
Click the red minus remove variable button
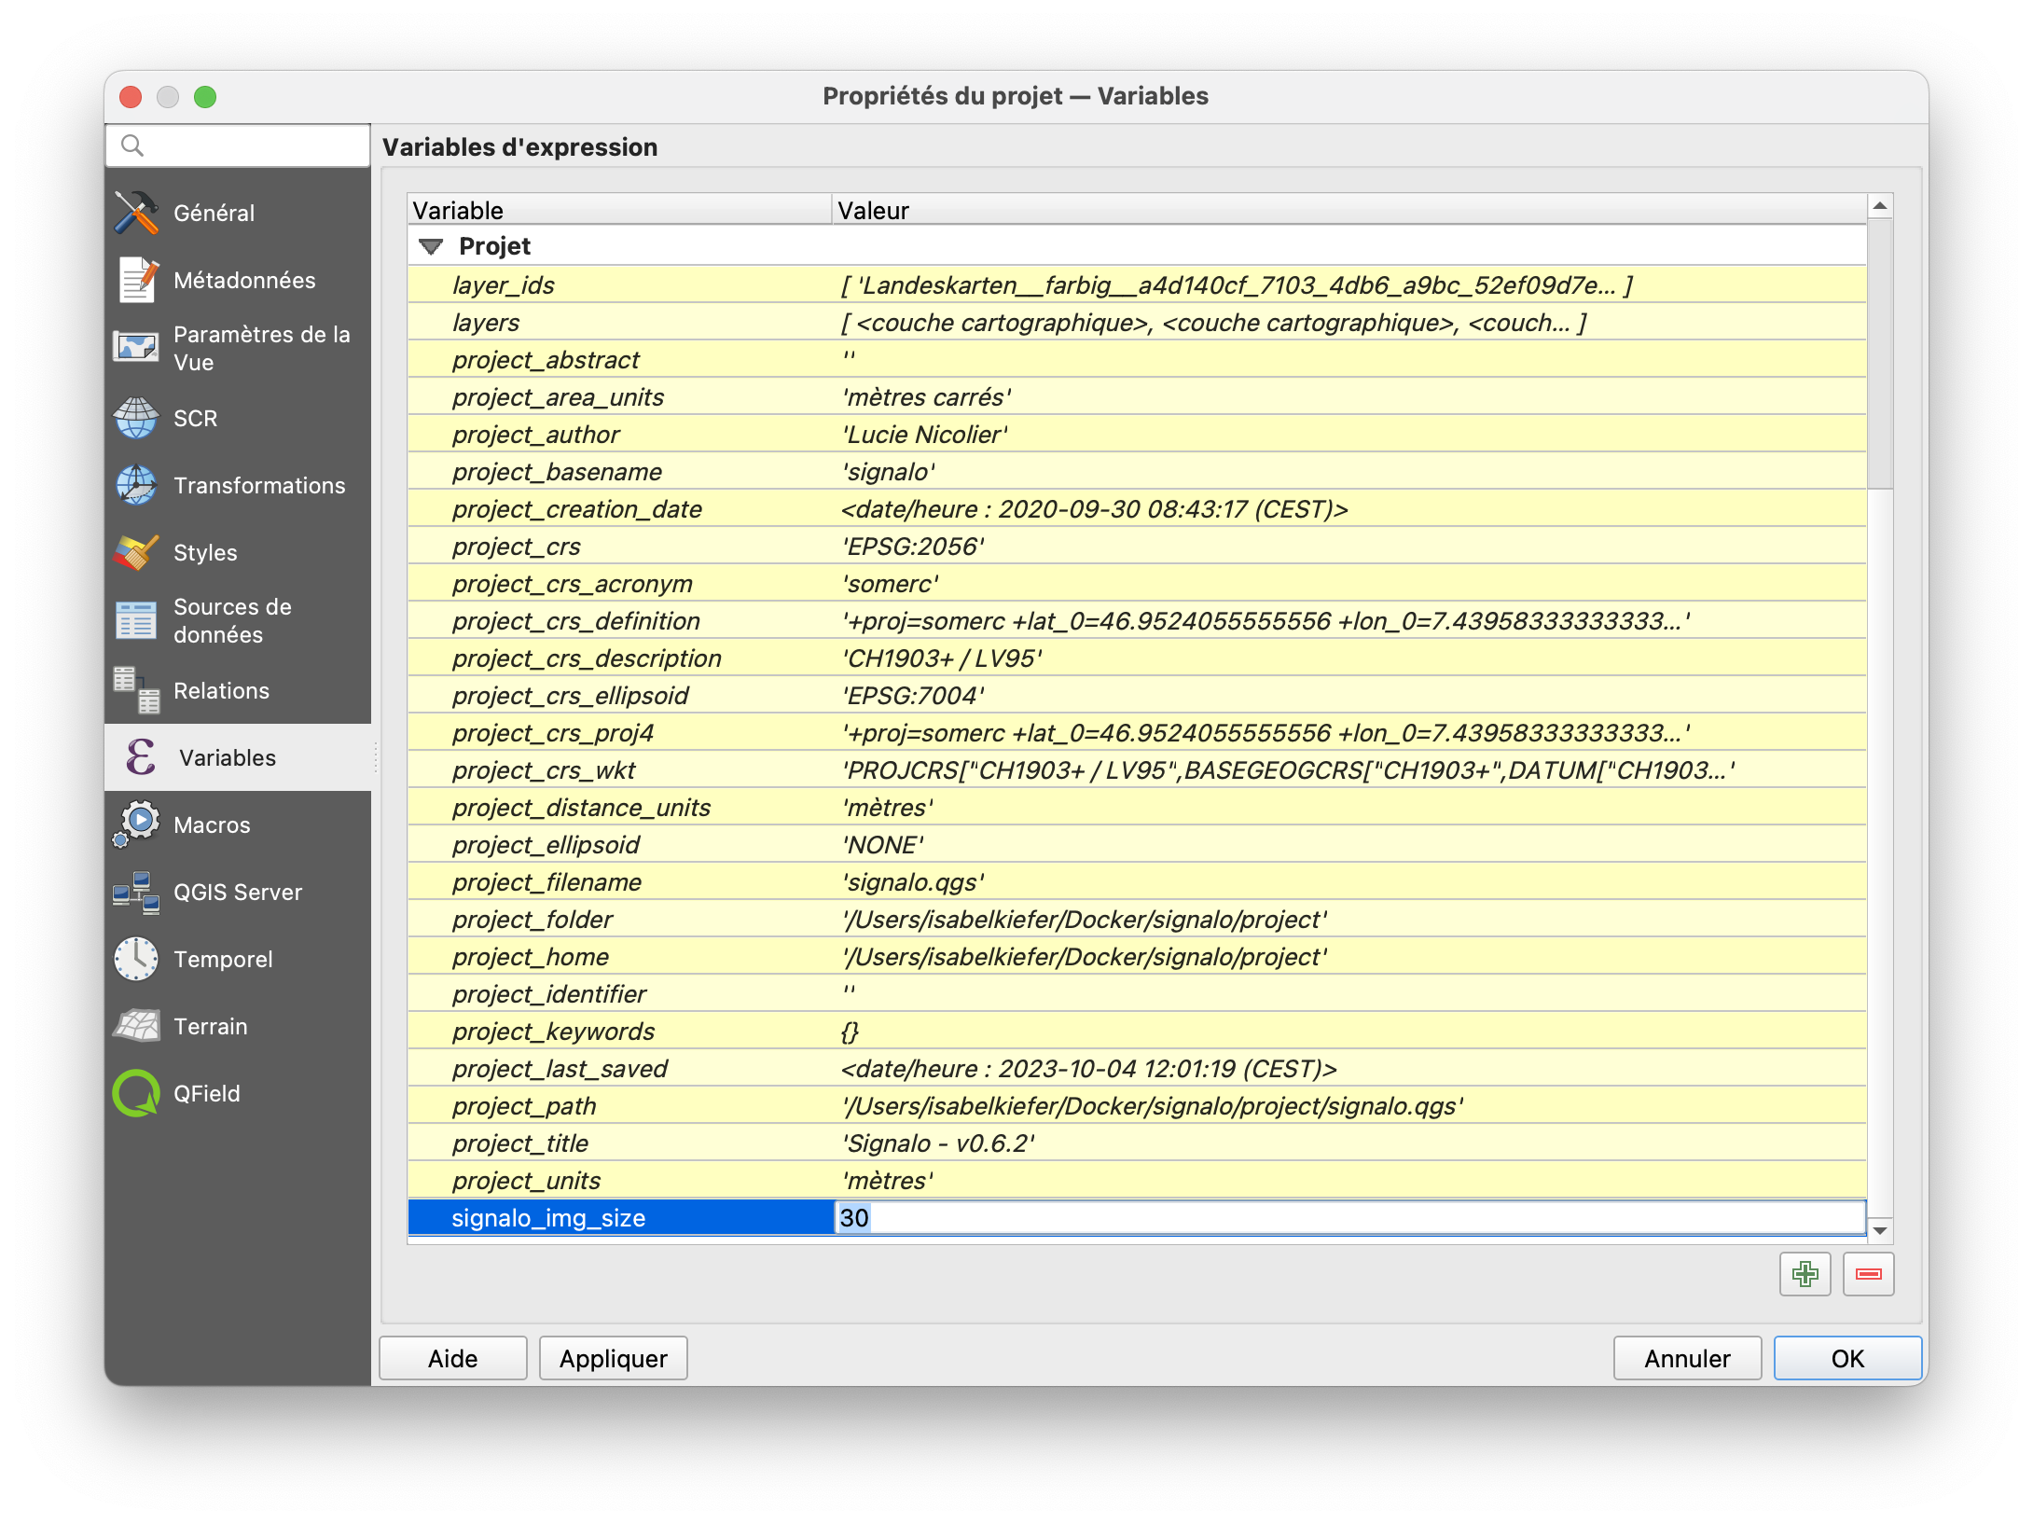click(x=1868, y=1274)
